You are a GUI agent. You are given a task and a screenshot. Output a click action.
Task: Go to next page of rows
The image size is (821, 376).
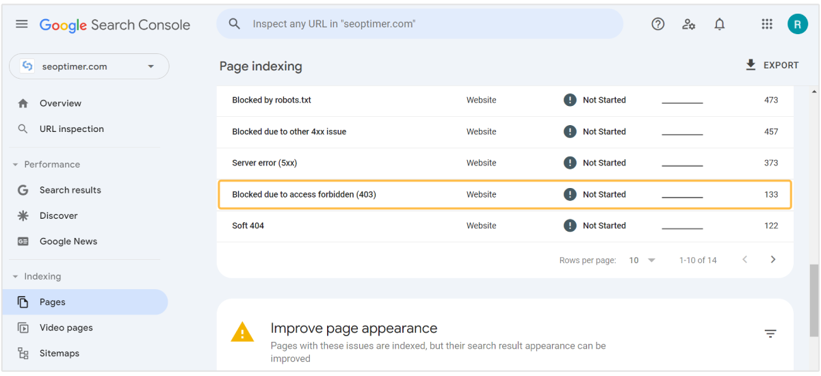pyautogui.click(x=773, y=260)
